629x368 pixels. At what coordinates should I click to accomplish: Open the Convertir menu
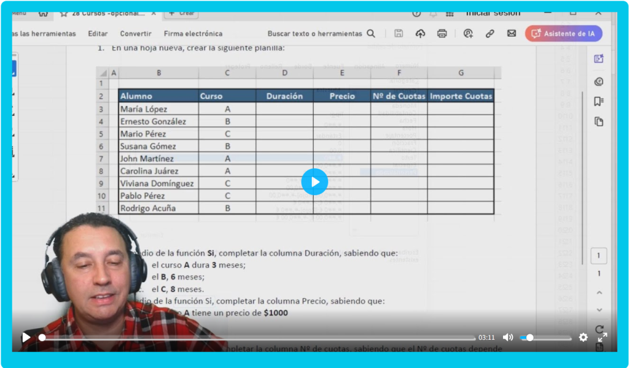click(136, 34)
